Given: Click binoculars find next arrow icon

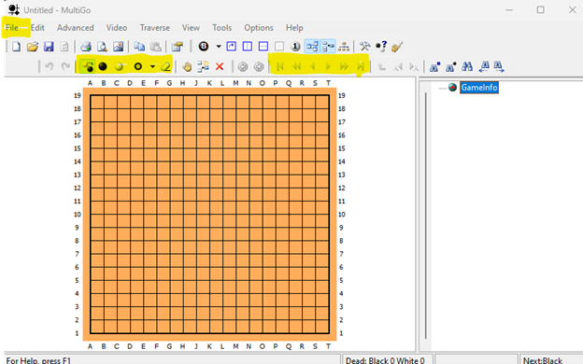Looking at the screenshot, I should (499, 66).
